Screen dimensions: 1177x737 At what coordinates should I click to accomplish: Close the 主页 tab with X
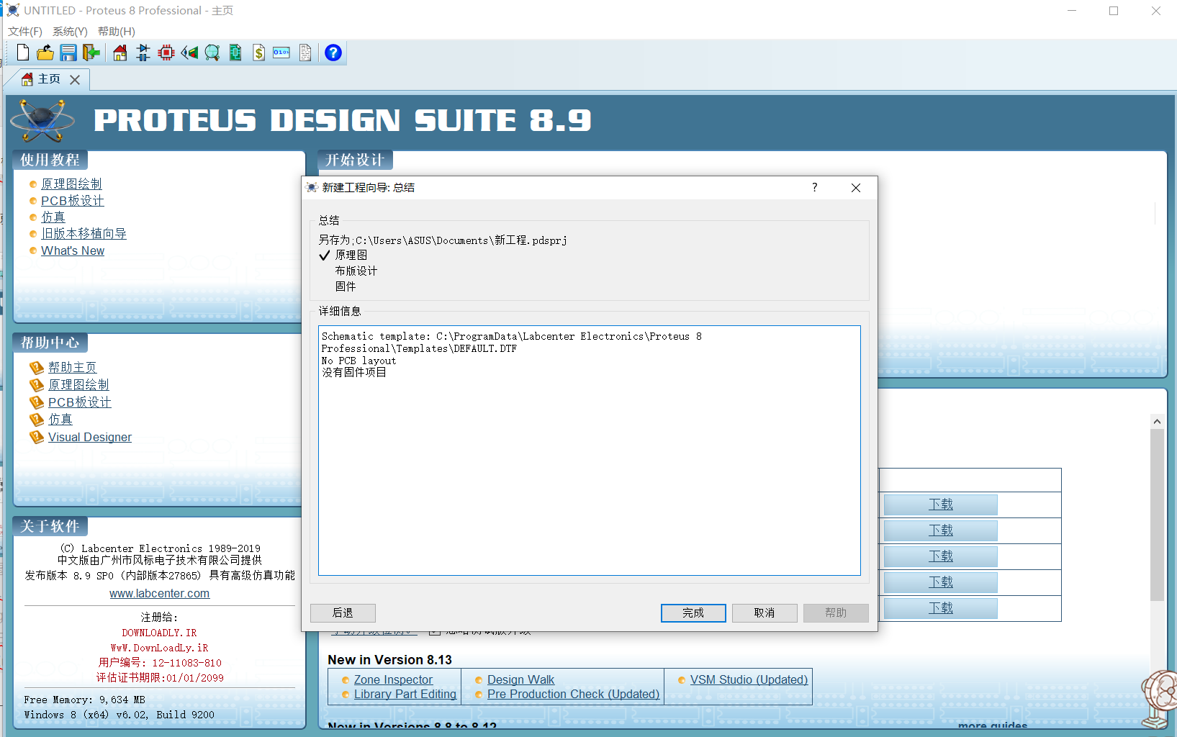75,80
